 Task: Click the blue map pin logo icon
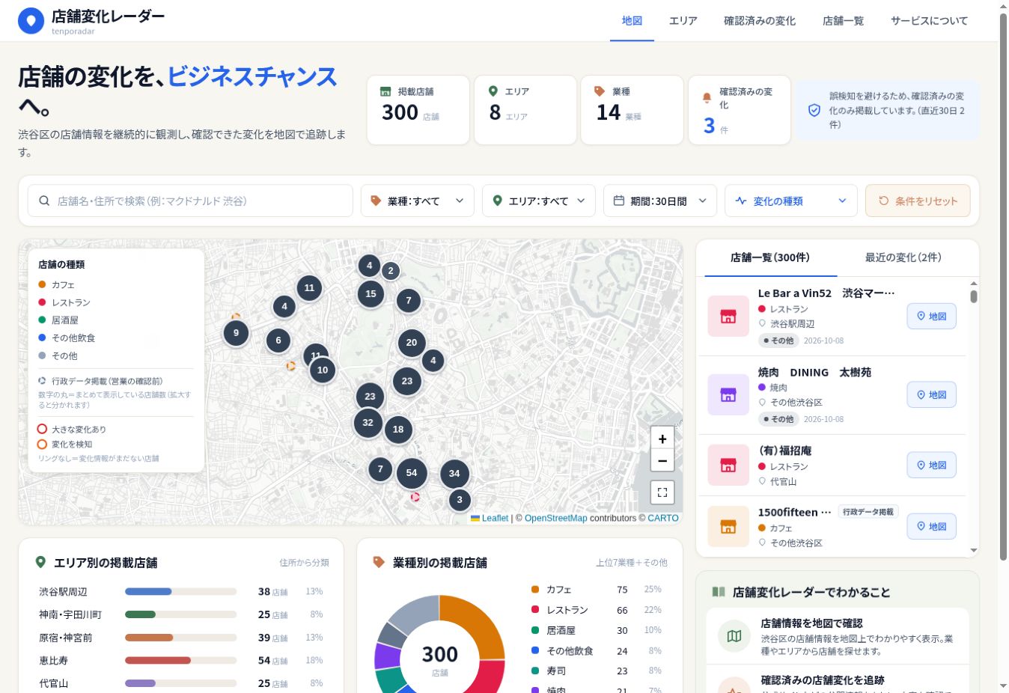[x=31, y=21]
